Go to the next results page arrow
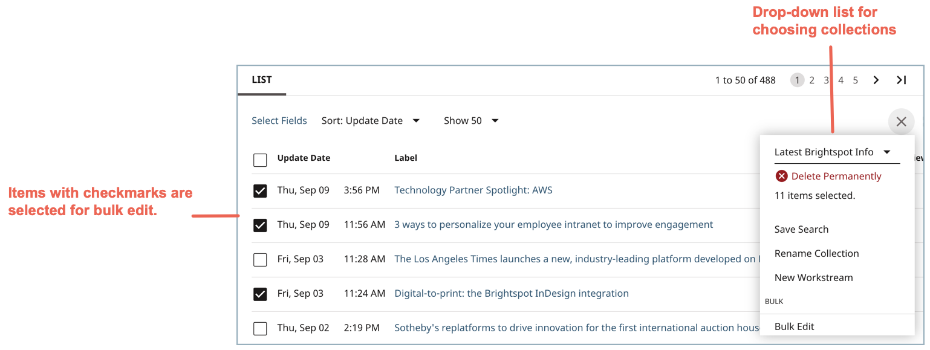This screenshot has height=350, width=930. tap(876, 80)
